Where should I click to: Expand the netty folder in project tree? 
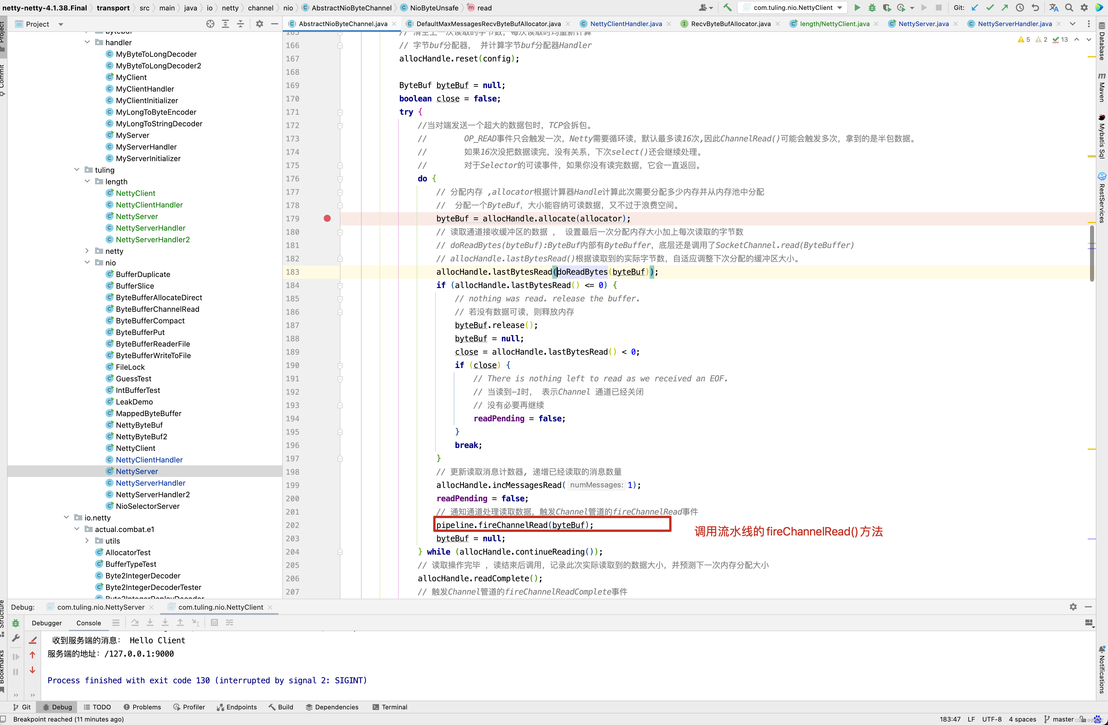[87, 251]
